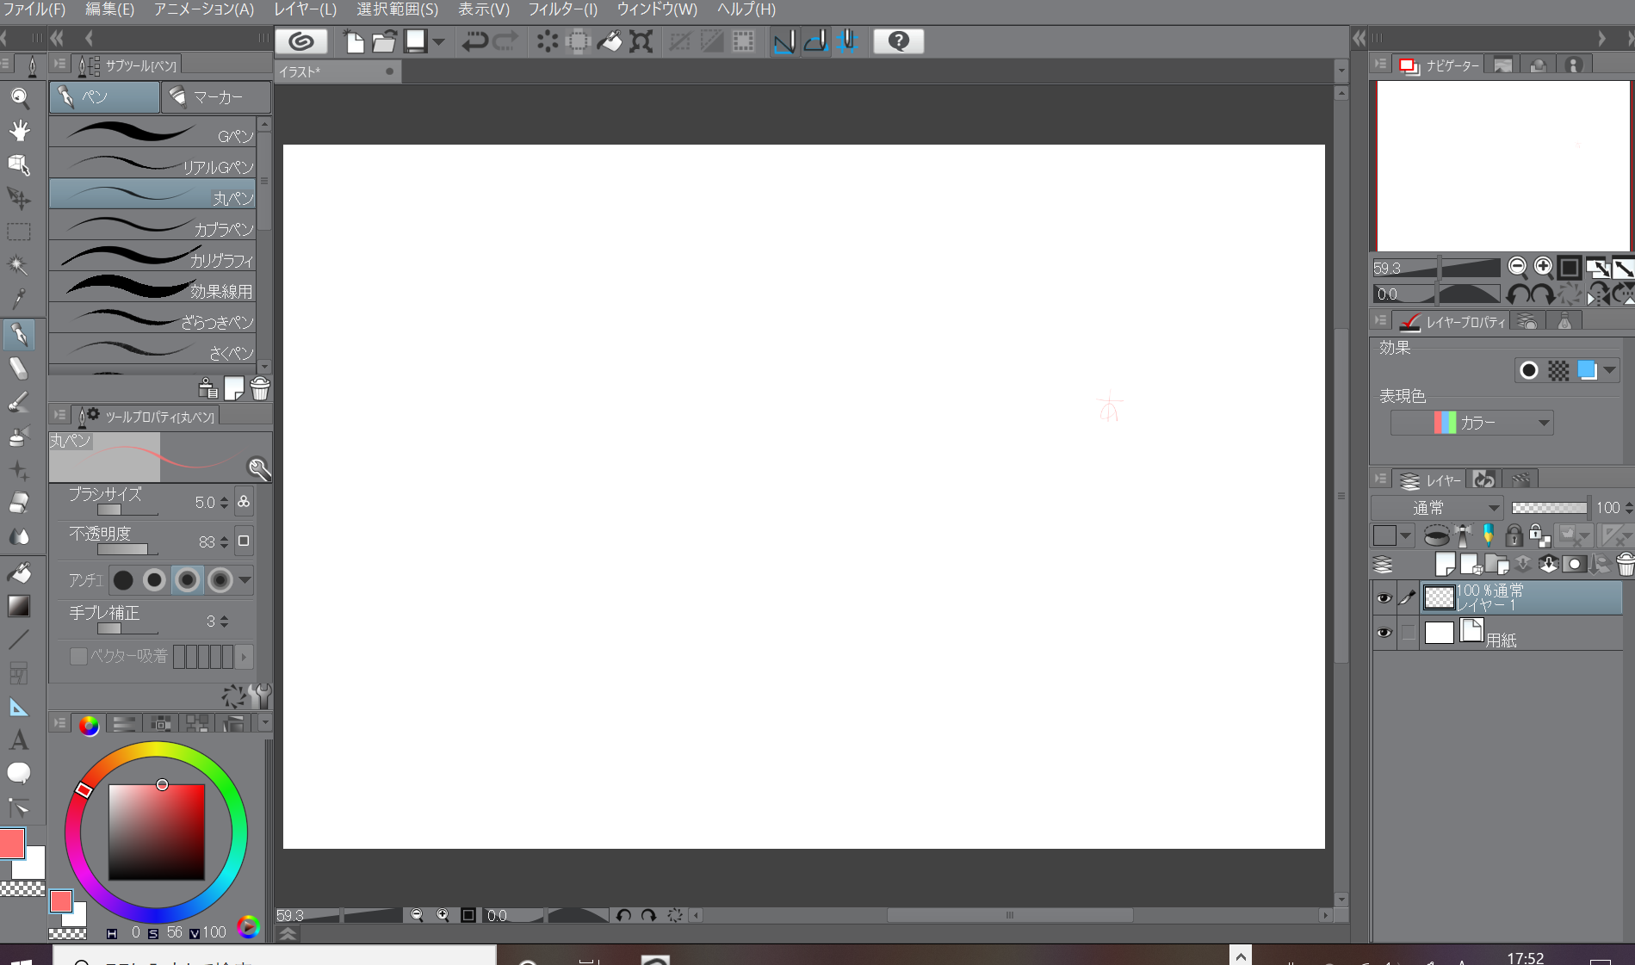Viewport: 1635px width, 965px height.
Task: Delete sub tool with trash icon
Action: (x=260, y=389)
